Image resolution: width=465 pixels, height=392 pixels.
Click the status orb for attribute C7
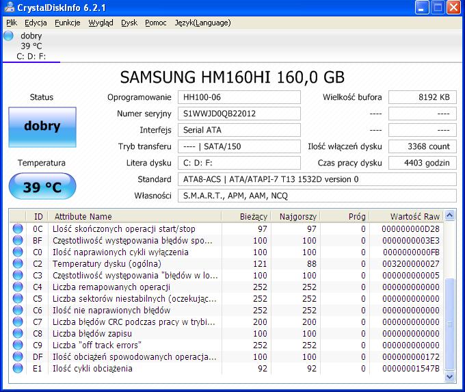[x=18, y=322]
